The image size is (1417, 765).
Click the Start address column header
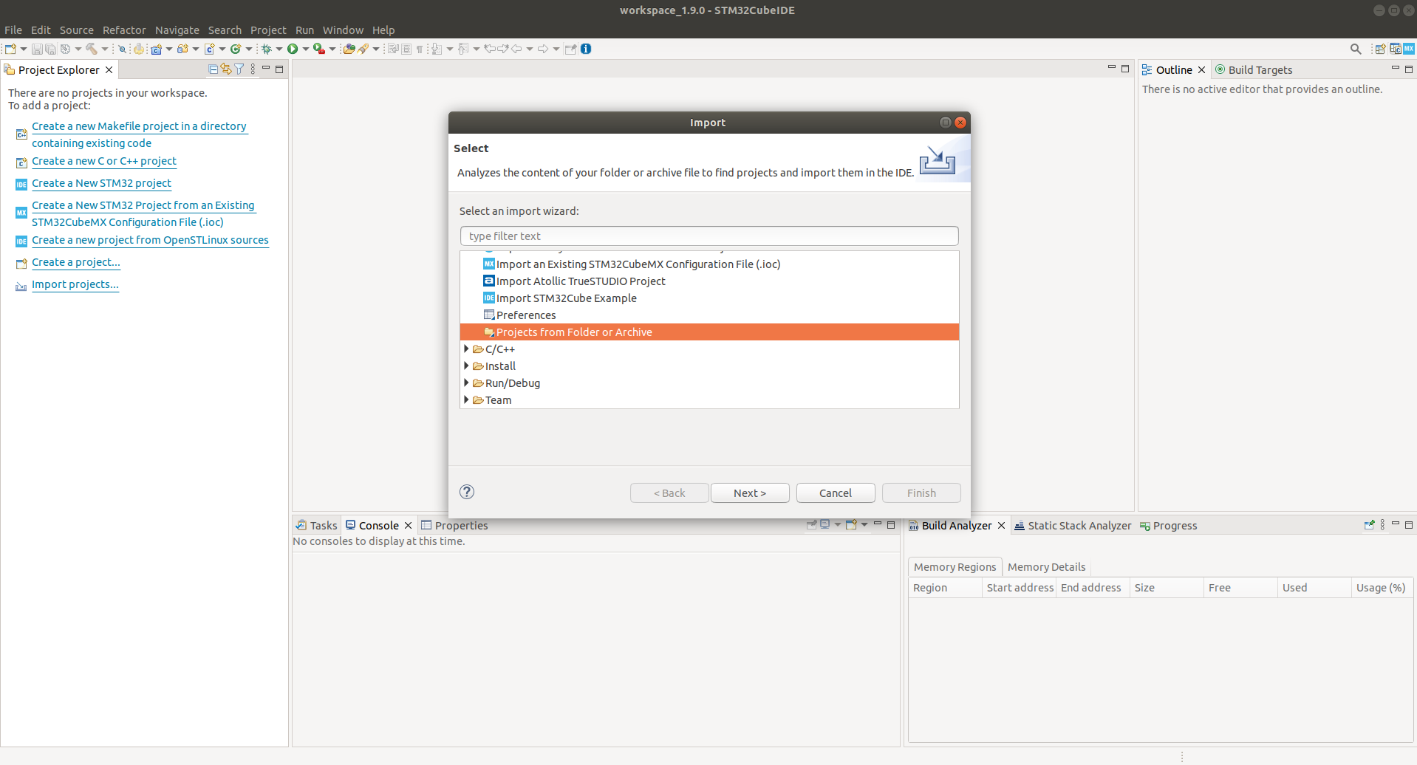pos(1020,588)
